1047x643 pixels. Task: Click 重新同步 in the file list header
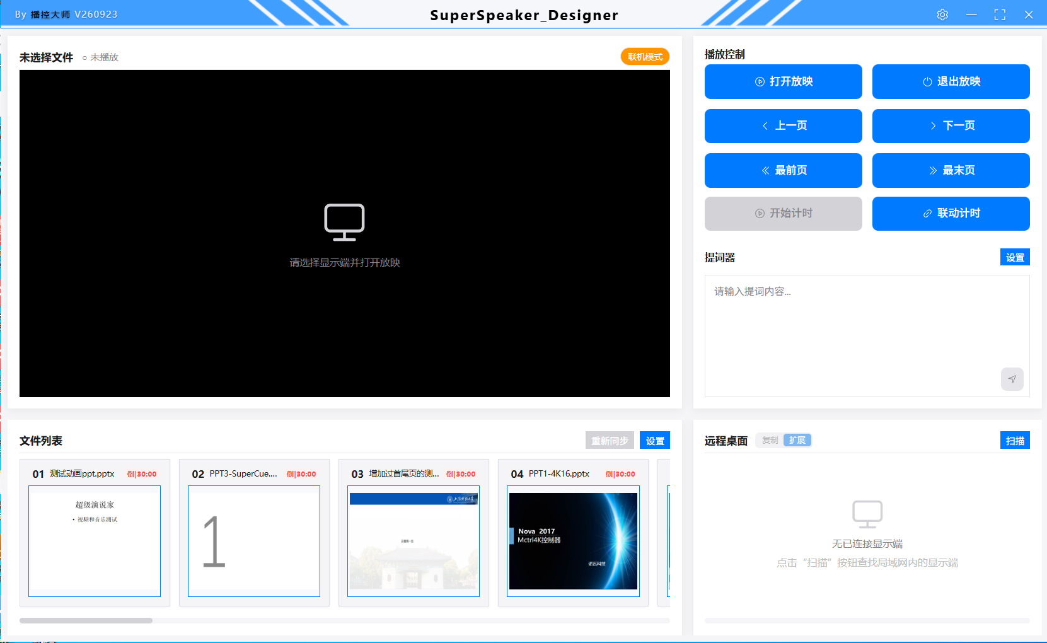point(610,441)
